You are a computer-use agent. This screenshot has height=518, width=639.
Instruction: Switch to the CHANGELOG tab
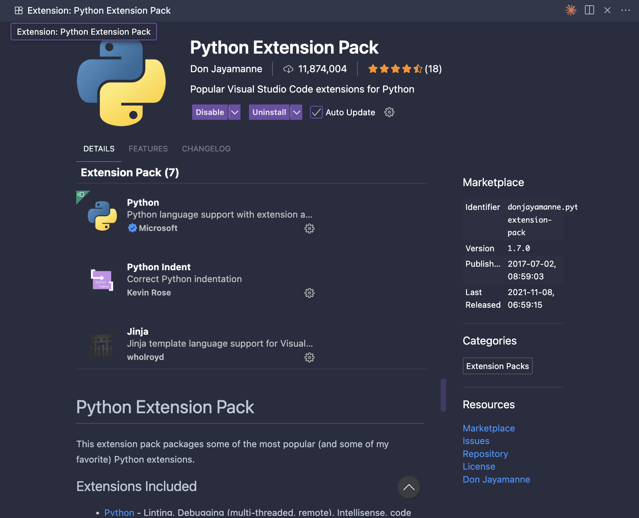coord(206,149)
